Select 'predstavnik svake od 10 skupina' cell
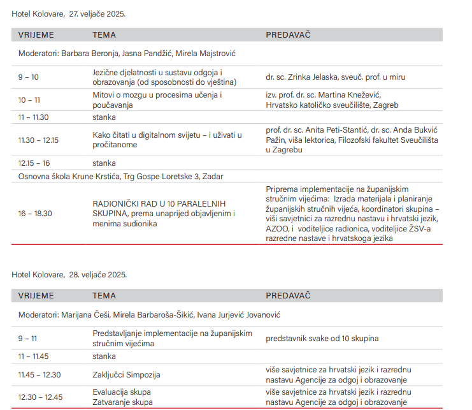The height and width of the screenshot is (410, 472). [x=322, y=339]
